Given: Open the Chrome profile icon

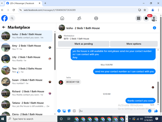Looking at the screenshot, I should 153,10.
